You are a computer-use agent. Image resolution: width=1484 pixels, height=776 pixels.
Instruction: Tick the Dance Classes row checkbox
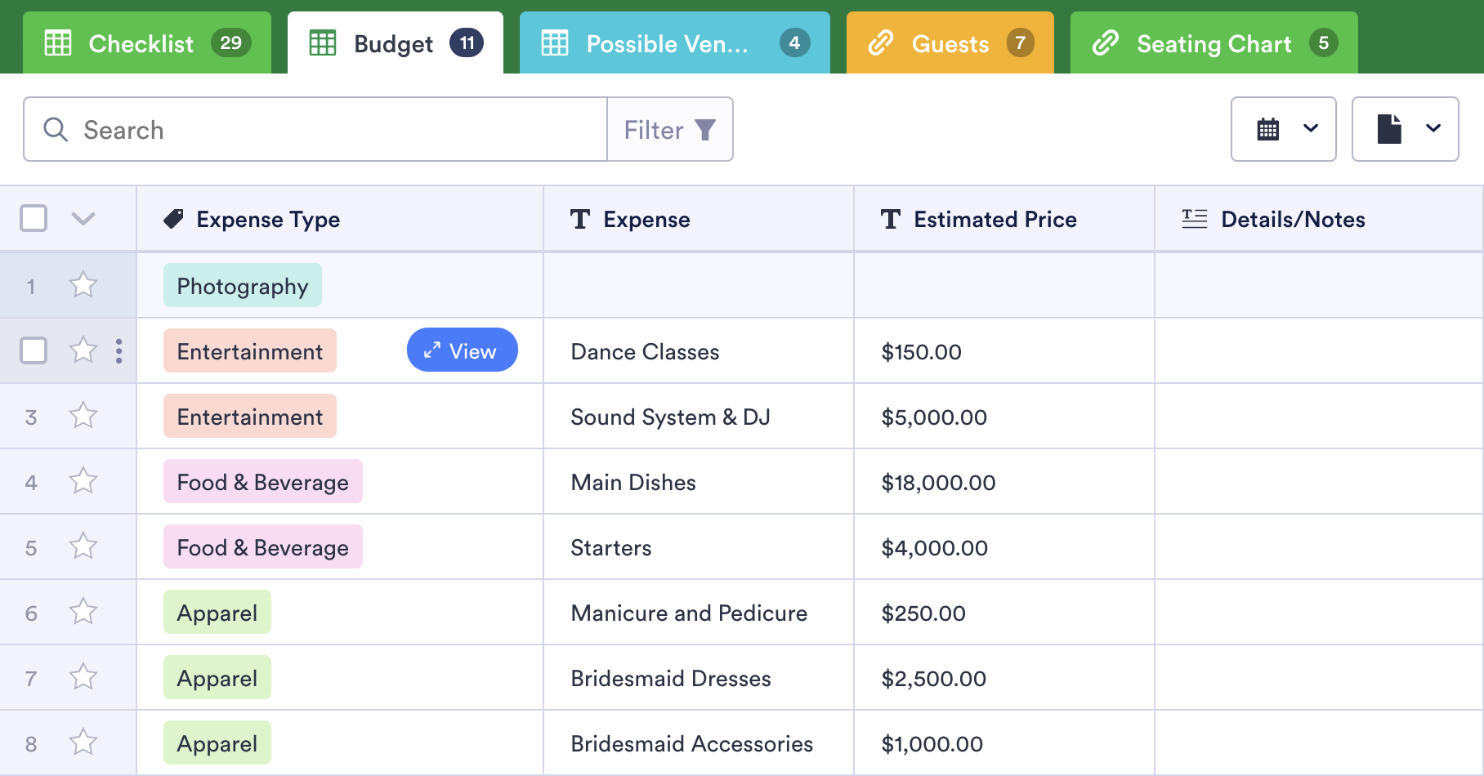34,350
